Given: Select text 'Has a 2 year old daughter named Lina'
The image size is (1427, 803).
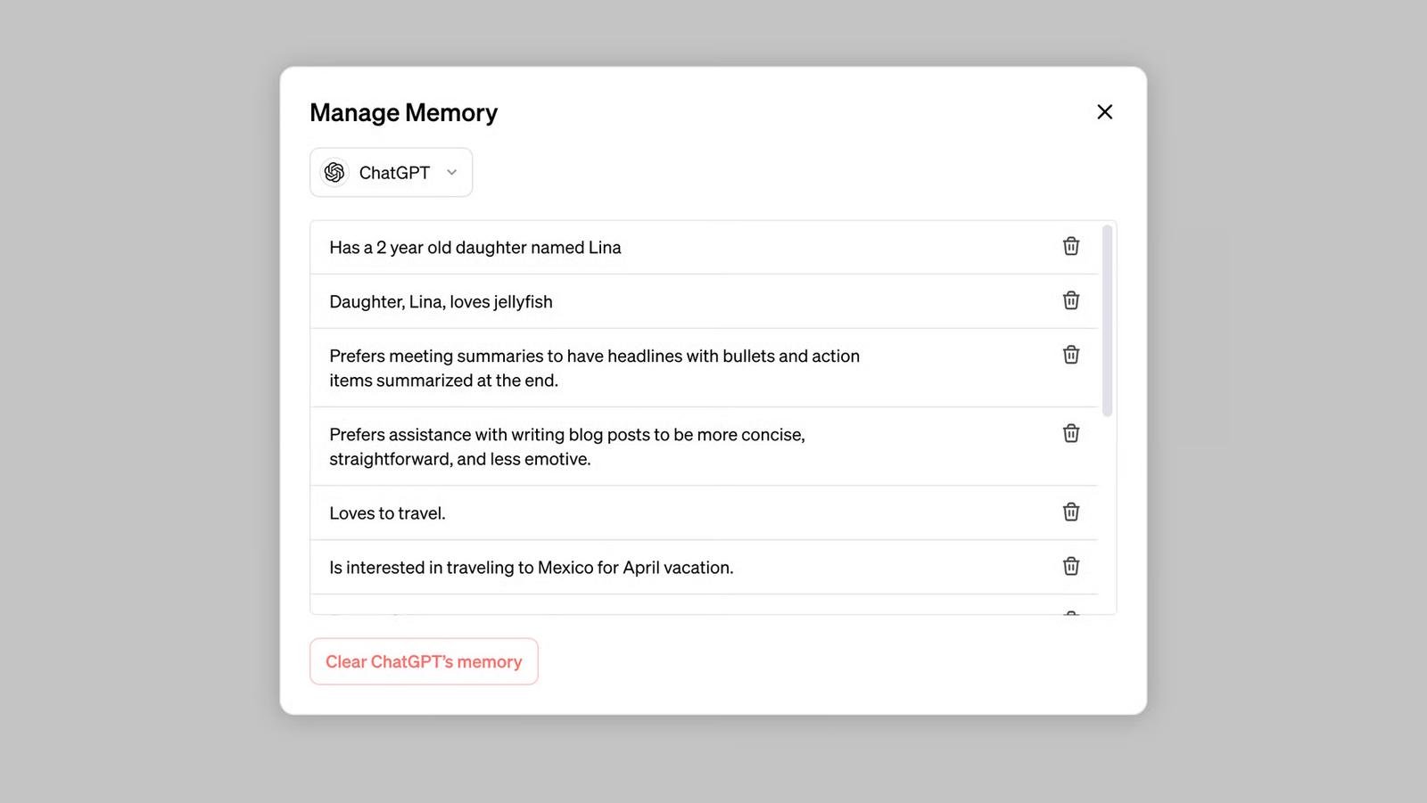Looking at the screenshot, I should [x=475, y=248].
